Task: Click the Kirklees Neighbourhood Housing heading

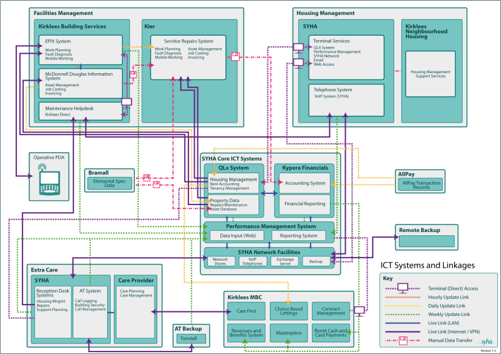Action: tap(426, 31)
